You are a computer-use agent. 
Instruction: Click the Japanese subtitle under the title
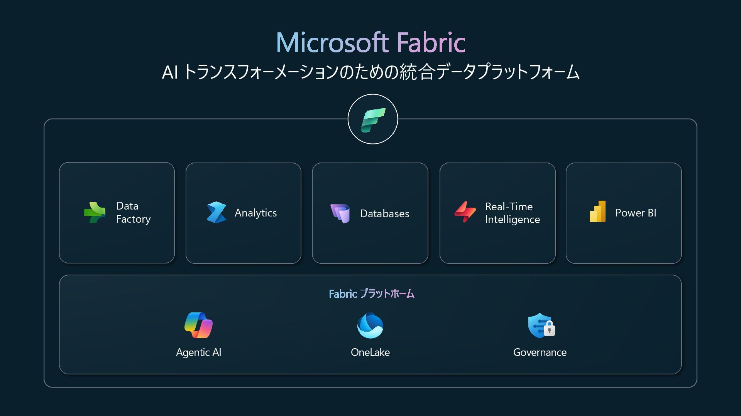(x=370, y=72)
